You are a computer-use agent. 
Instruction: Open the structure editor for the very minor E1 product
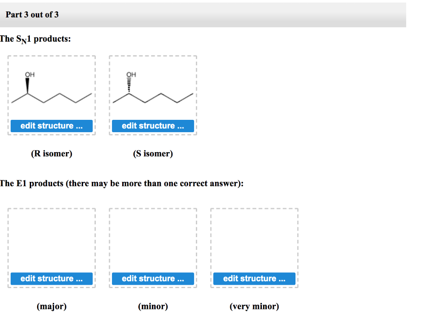tap(254, 278)
